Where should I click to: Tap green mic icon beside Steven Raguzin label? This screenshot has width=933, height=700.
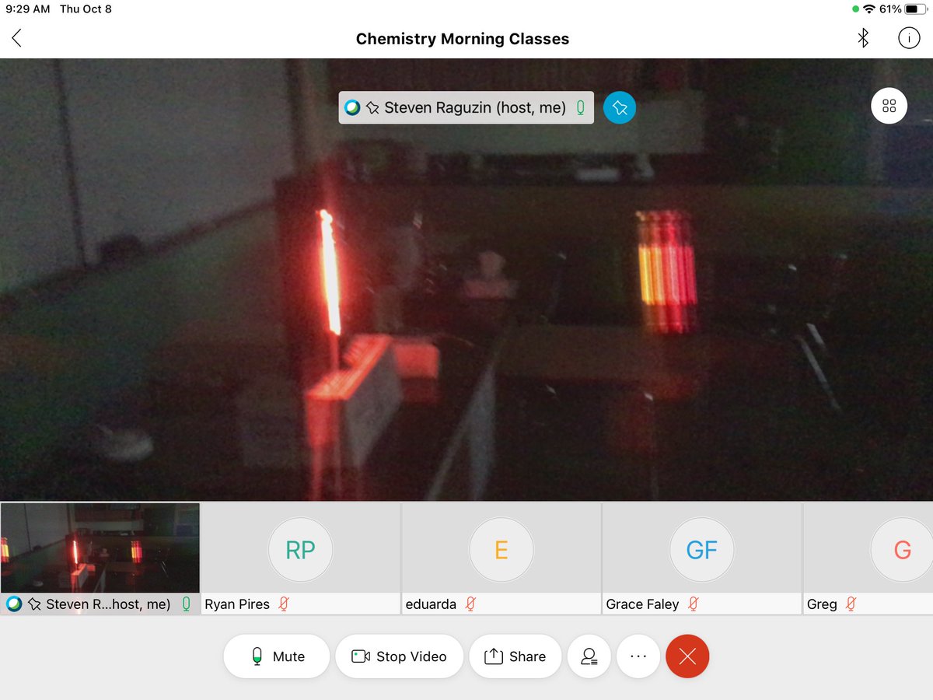[581, 107]
